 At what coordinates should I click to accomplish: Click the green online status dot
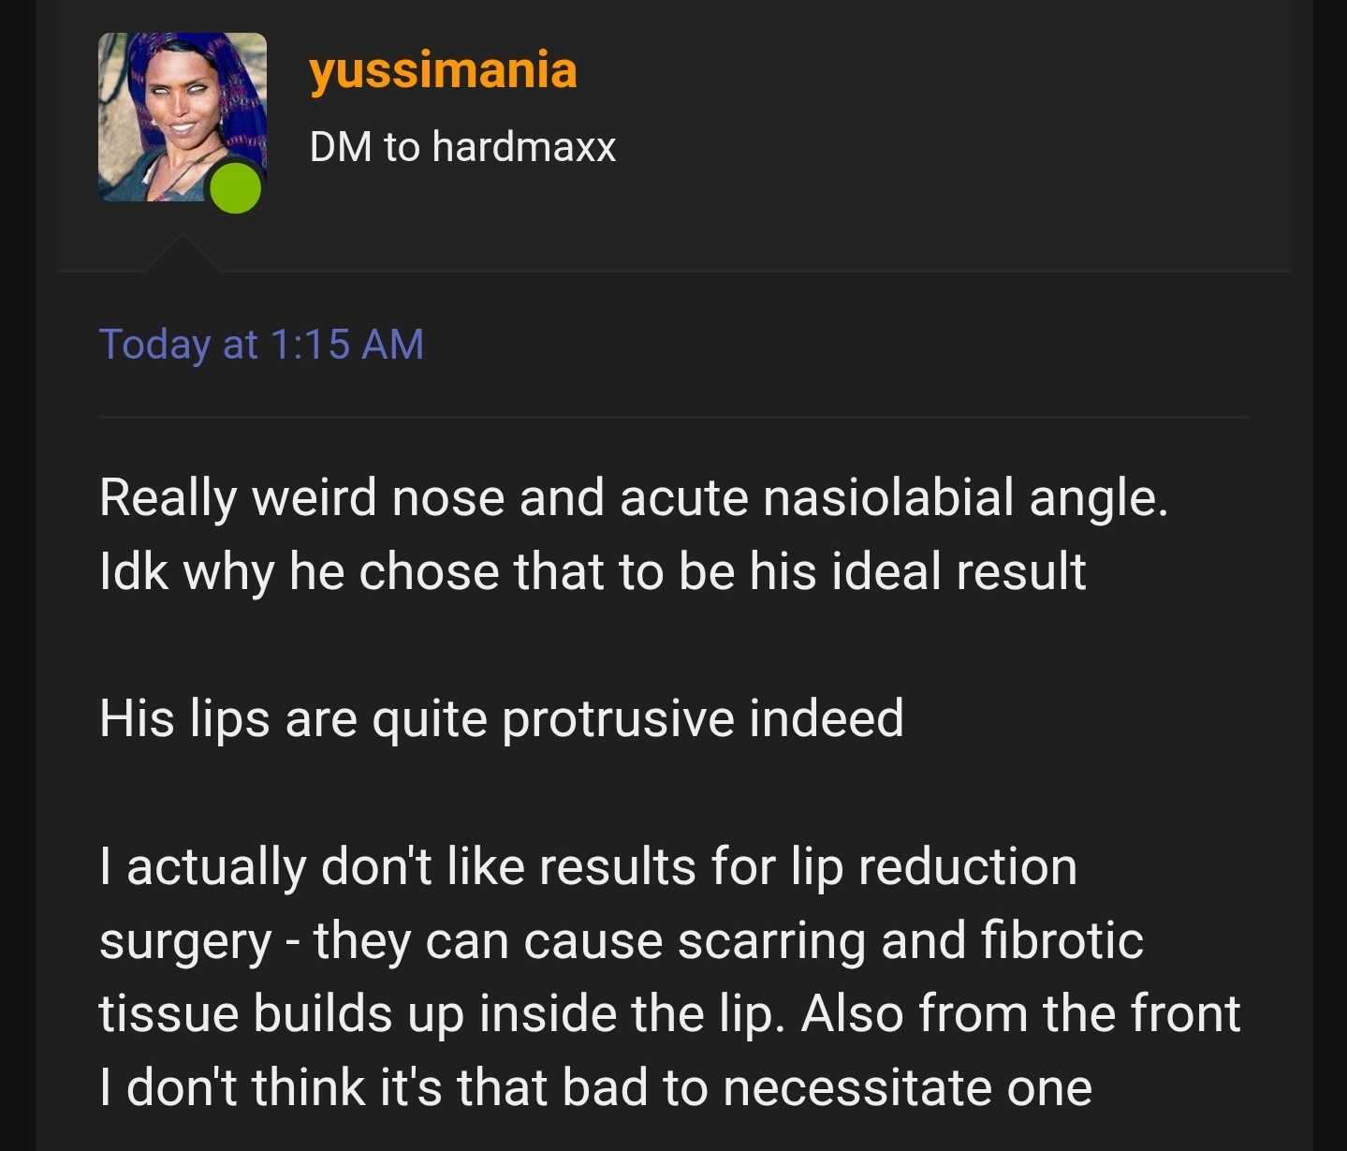(x=235, y=187)
